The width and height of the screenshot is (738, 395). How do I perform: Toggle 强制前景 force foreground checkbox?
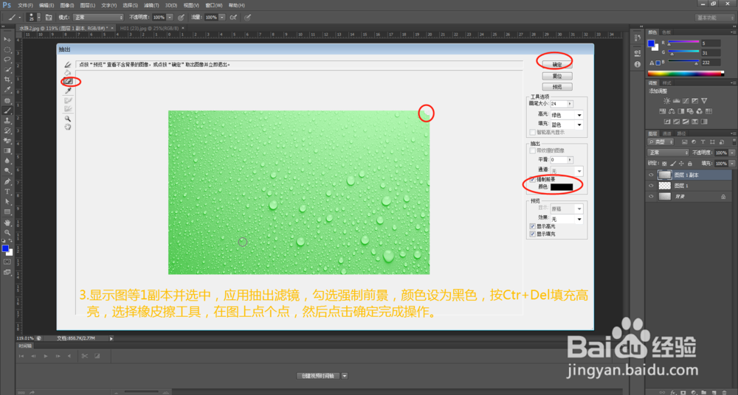[532, 180]
